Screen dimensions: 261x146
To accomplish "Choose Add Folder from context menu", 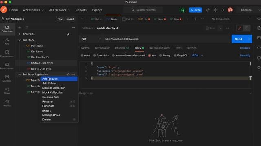I will [x=59, y=84].
